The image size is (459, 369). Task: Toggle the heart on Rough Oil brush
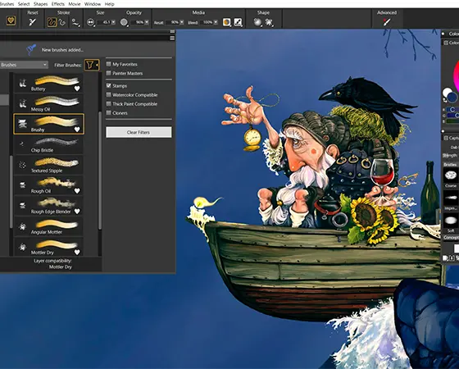click(x=77, y=190)
